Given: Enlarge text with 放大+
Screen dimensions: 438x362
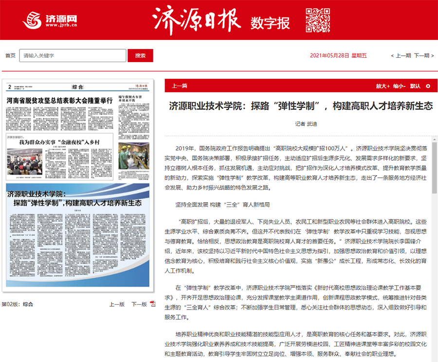Looking at the screenshot, I should point(383,86).
